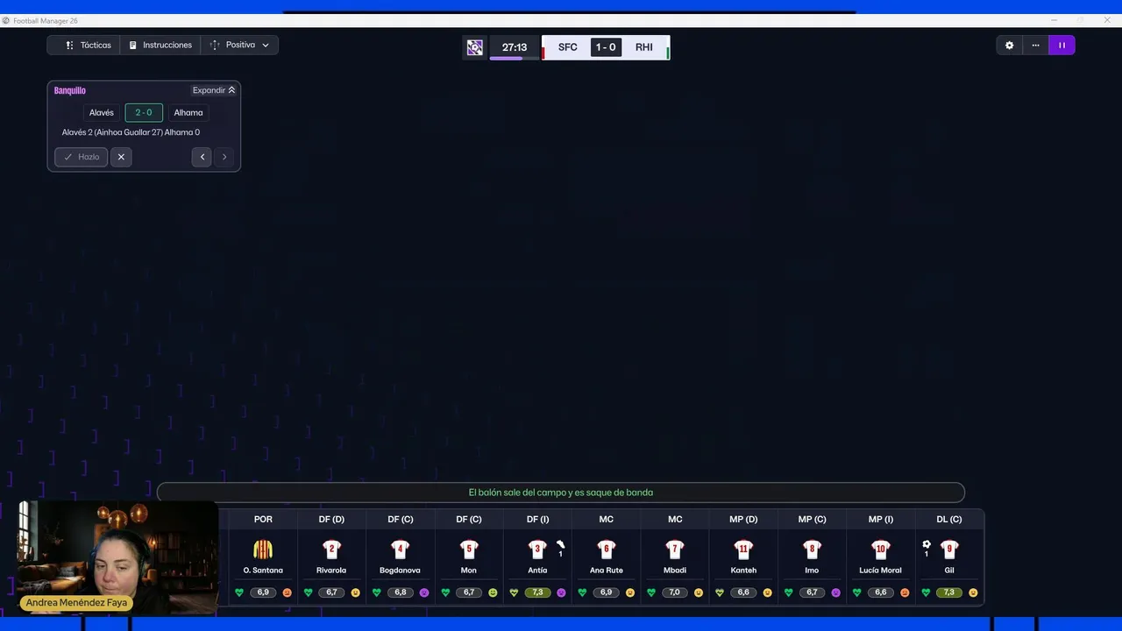Click O. Santana's morale face icon
1122x631 pixels.
[x=287, y=592]
